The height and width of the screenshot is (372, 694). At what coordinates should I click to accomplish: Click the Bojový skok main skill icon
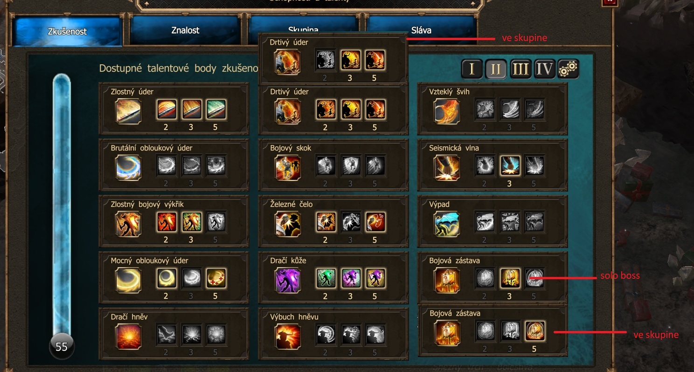tap(288, 167)
